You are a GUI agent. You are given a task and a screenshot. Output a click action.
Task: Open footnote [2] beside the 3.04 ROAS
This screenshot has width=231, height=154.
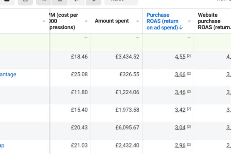point(189,127)
